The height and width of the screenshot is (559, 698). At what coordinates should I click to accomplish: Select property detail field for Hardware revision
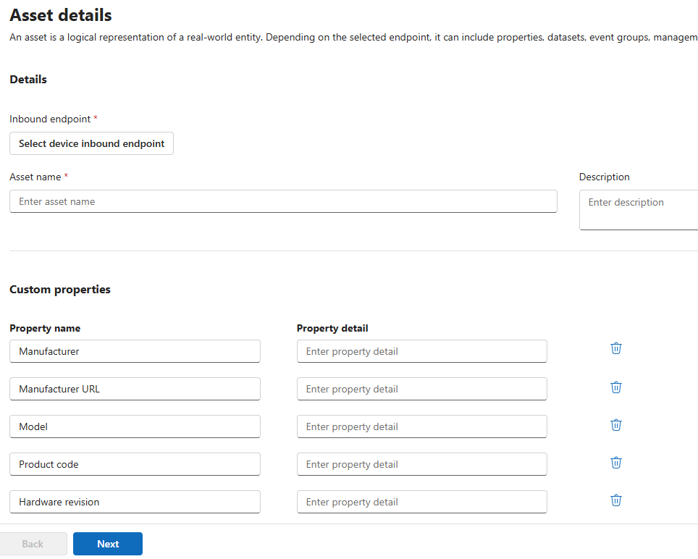[x=421, y=502]
